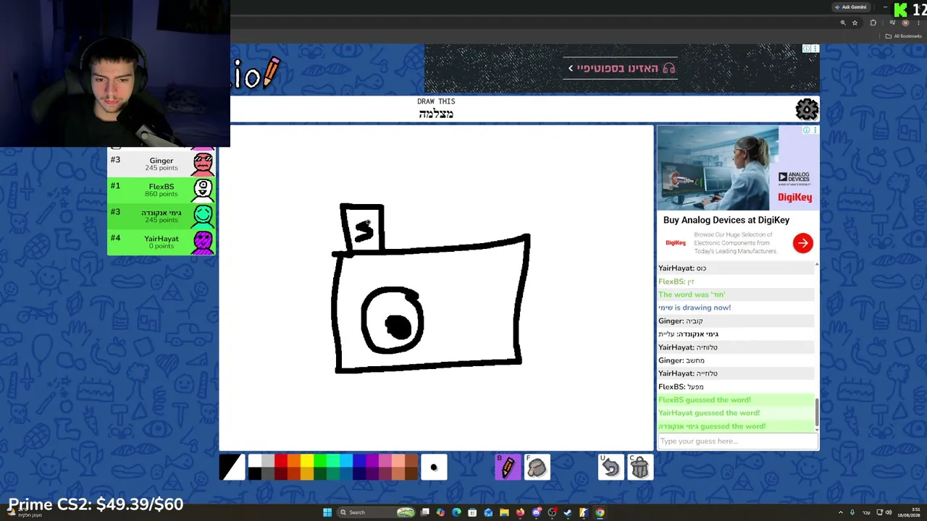The height and width of the screenshot is (521, 927).
Task: Open the game settings gear
Action: pos(807,109)
